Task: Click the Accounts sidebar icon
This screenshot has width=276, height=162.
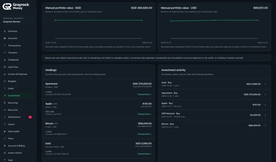Action: click(5, 38)
